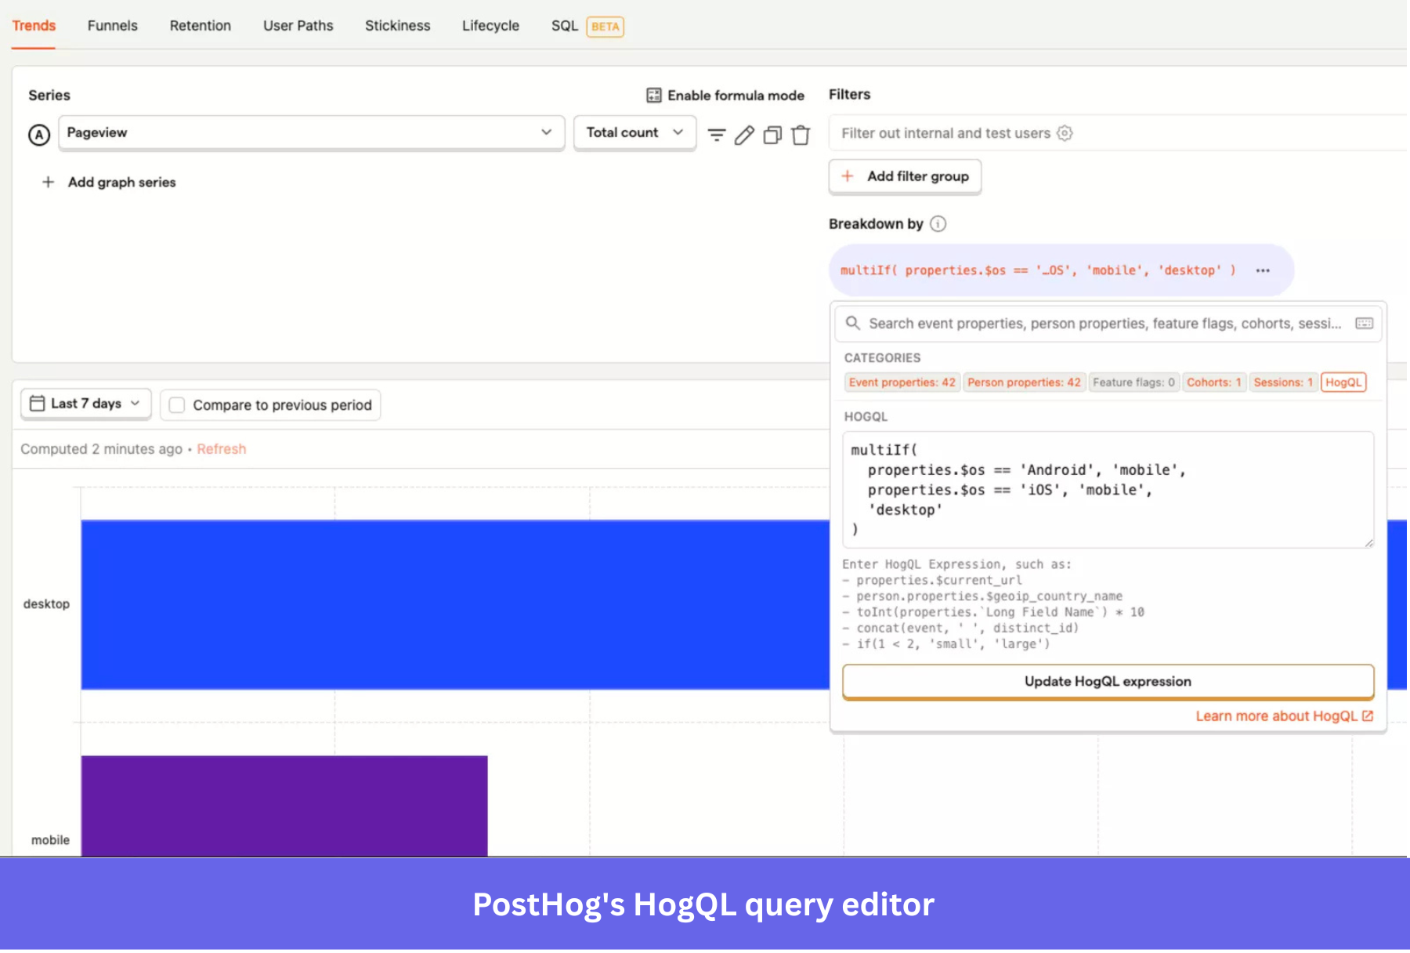The height and width of the screenshot is (953, 1410).
Task: Click the search magnifier icon in property search
Action: (853, 323)
